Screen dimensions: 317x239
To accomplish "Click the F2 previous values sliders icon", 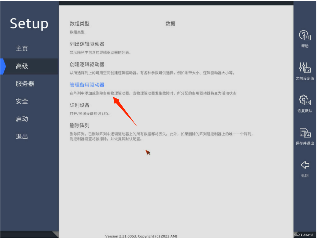I will click(x=304, y=67).
